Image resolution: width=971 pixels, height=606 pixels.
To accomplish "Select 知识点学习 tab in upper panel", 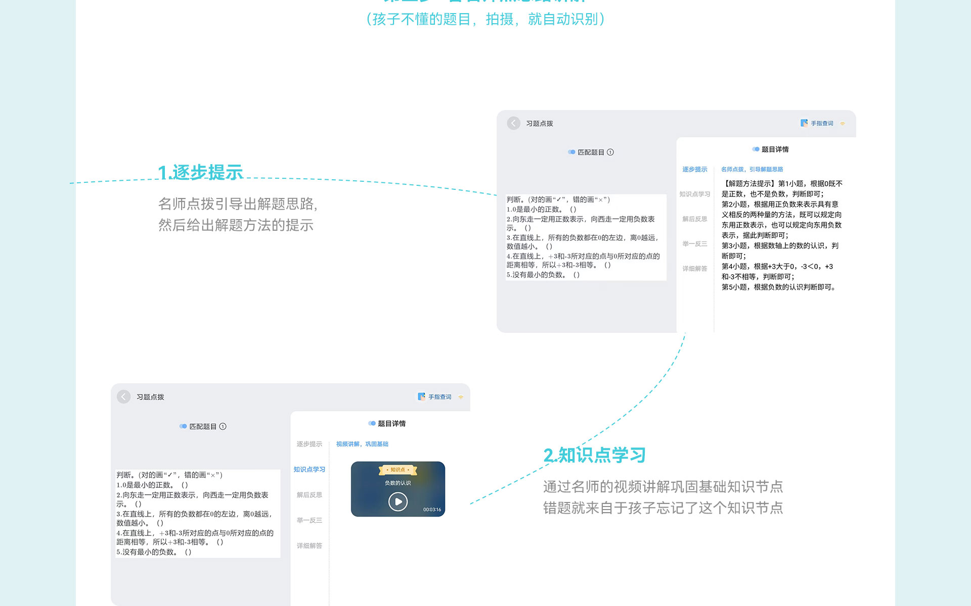I will click(x=694, y=194).
